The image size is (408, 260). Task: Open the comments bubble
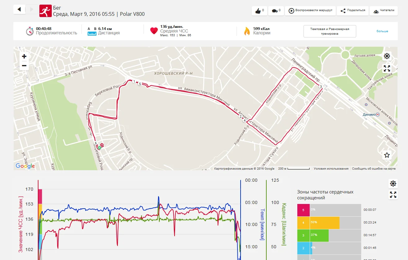tap(276, 11)
